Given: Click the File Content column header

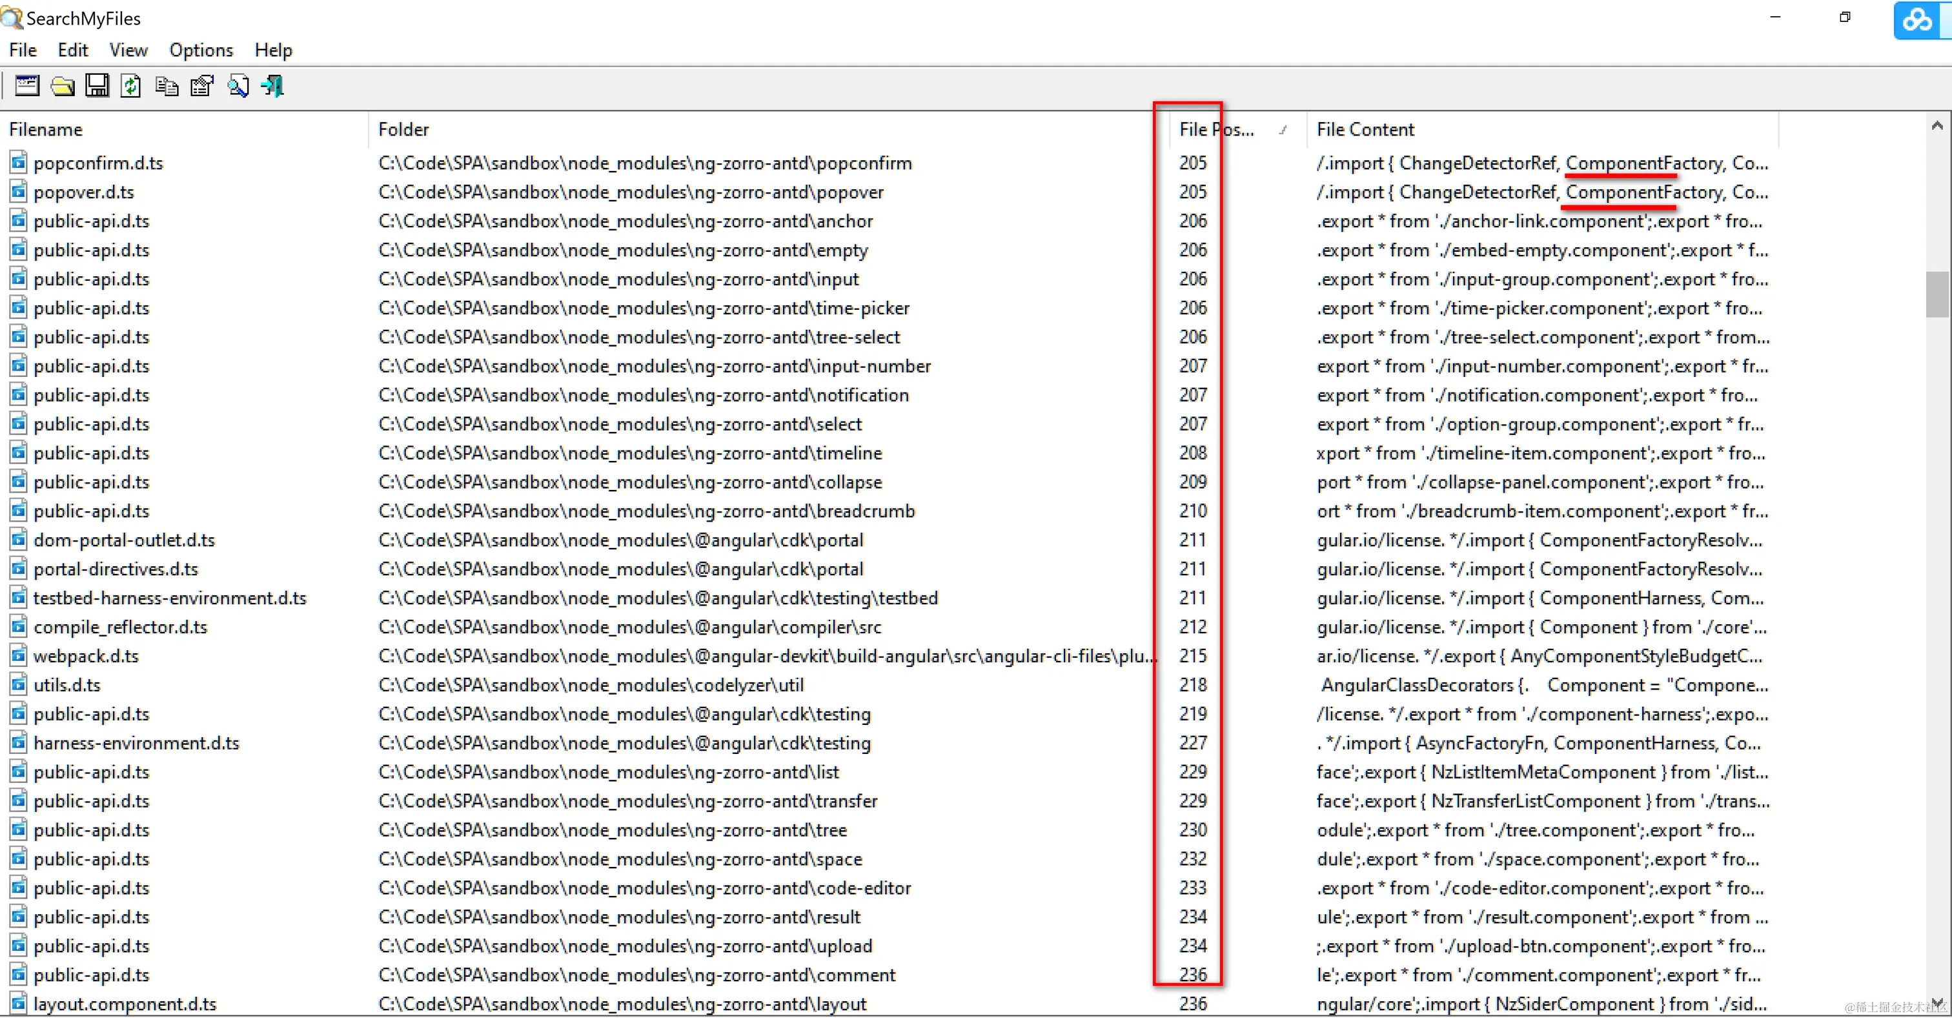Looking at the screenshot, I should tap(1365, 130).
